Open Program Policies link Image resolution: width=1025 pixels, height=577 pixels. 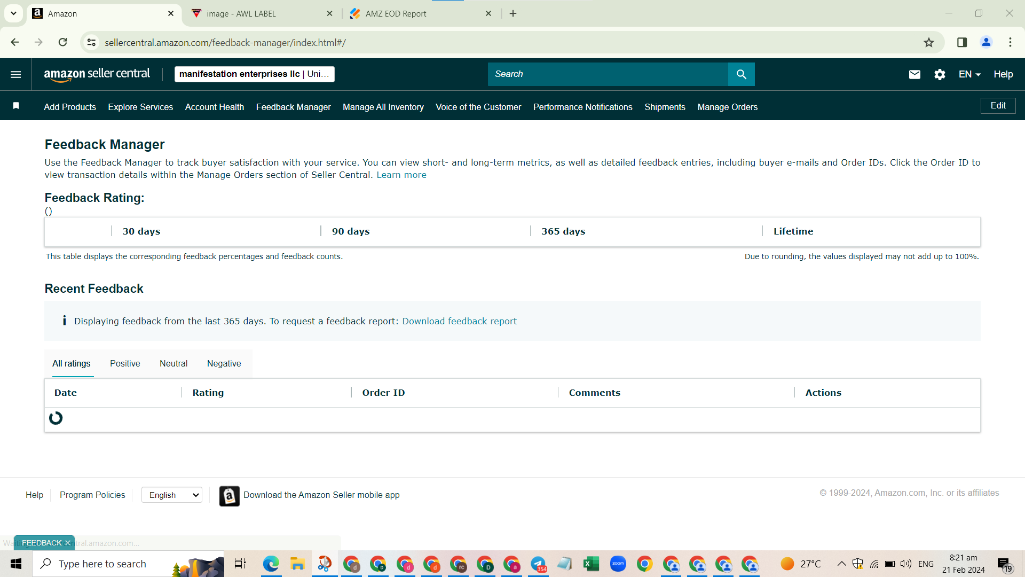92,495
